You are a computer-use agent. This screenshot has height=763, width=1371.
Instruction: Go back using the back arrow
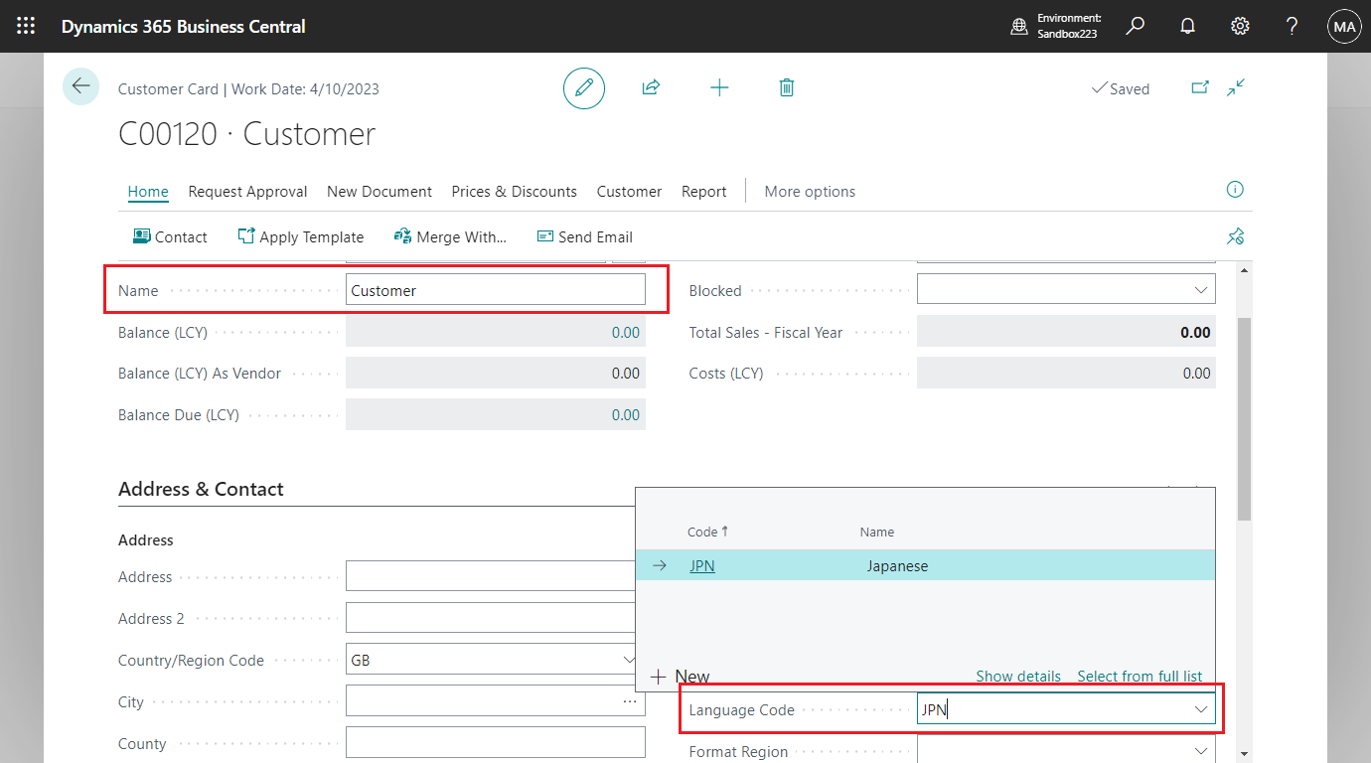(x=80, y=86)
